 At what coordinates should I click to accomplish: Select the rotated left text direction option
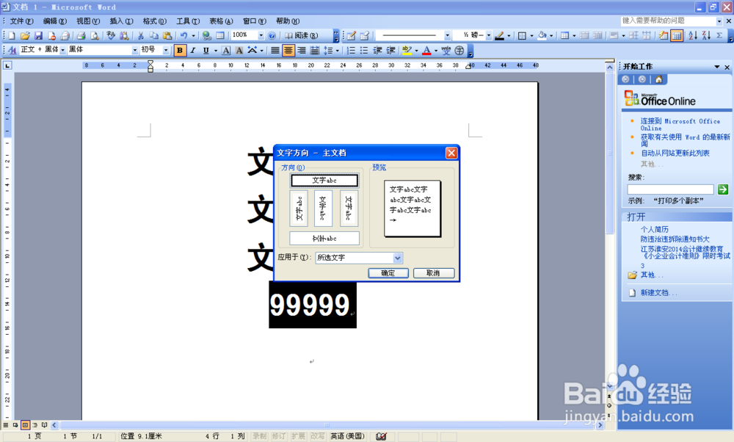pyautogui.click(x=299, y=208)
